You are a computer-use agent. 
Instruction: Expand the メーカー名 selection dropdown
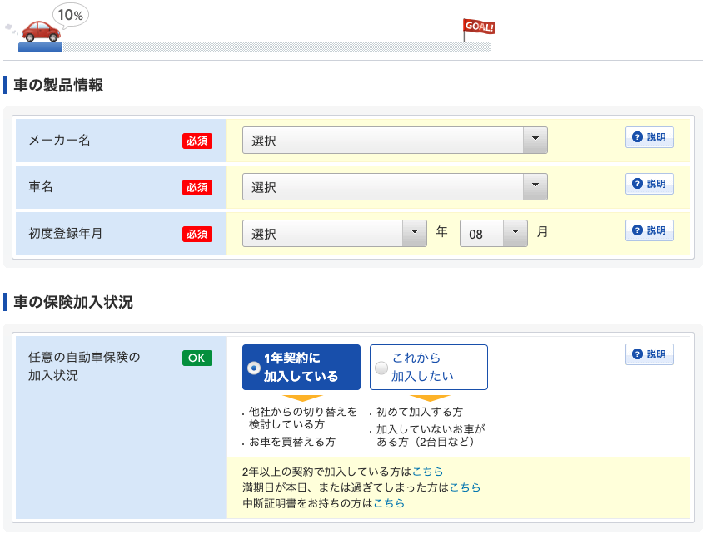pyautogui.click(x=395, y=141)
